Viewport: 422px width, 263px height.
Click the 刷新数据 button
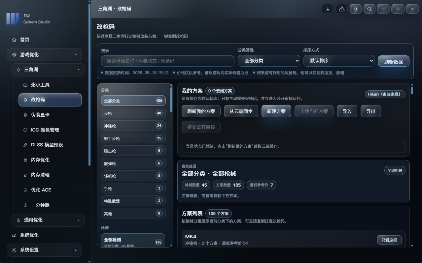point(393,61)
